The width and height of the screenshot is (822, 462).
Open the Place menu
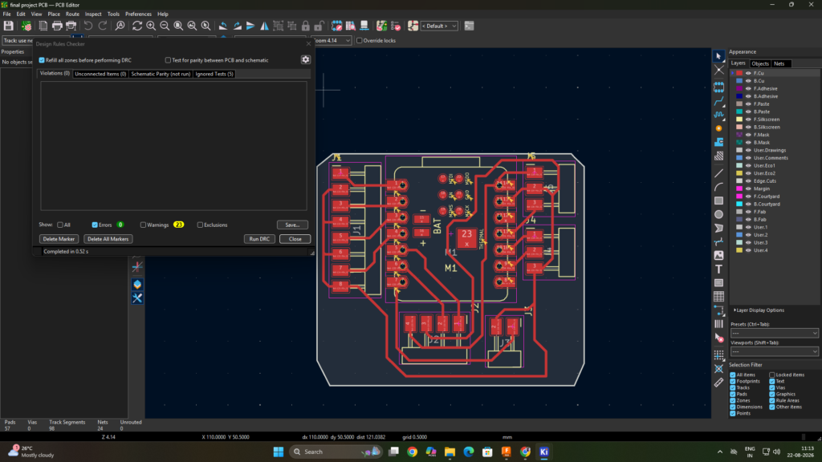point(54,14)
